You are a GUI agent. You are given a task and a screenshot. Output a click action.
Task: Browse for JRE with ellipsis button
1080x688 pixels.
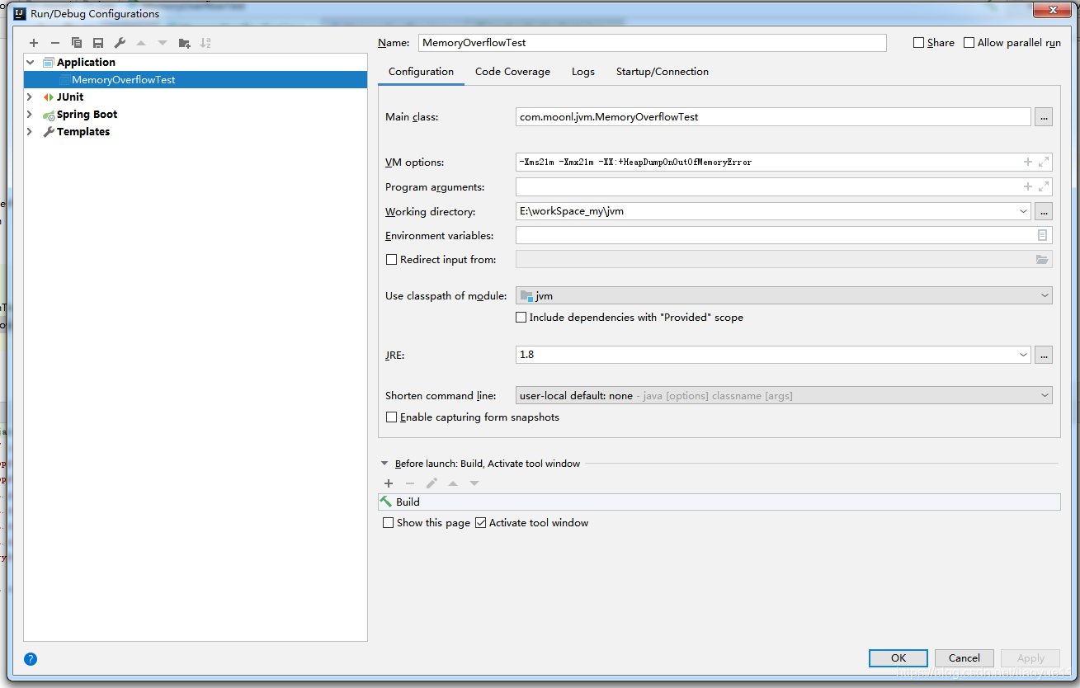[x=1044, y=355]
